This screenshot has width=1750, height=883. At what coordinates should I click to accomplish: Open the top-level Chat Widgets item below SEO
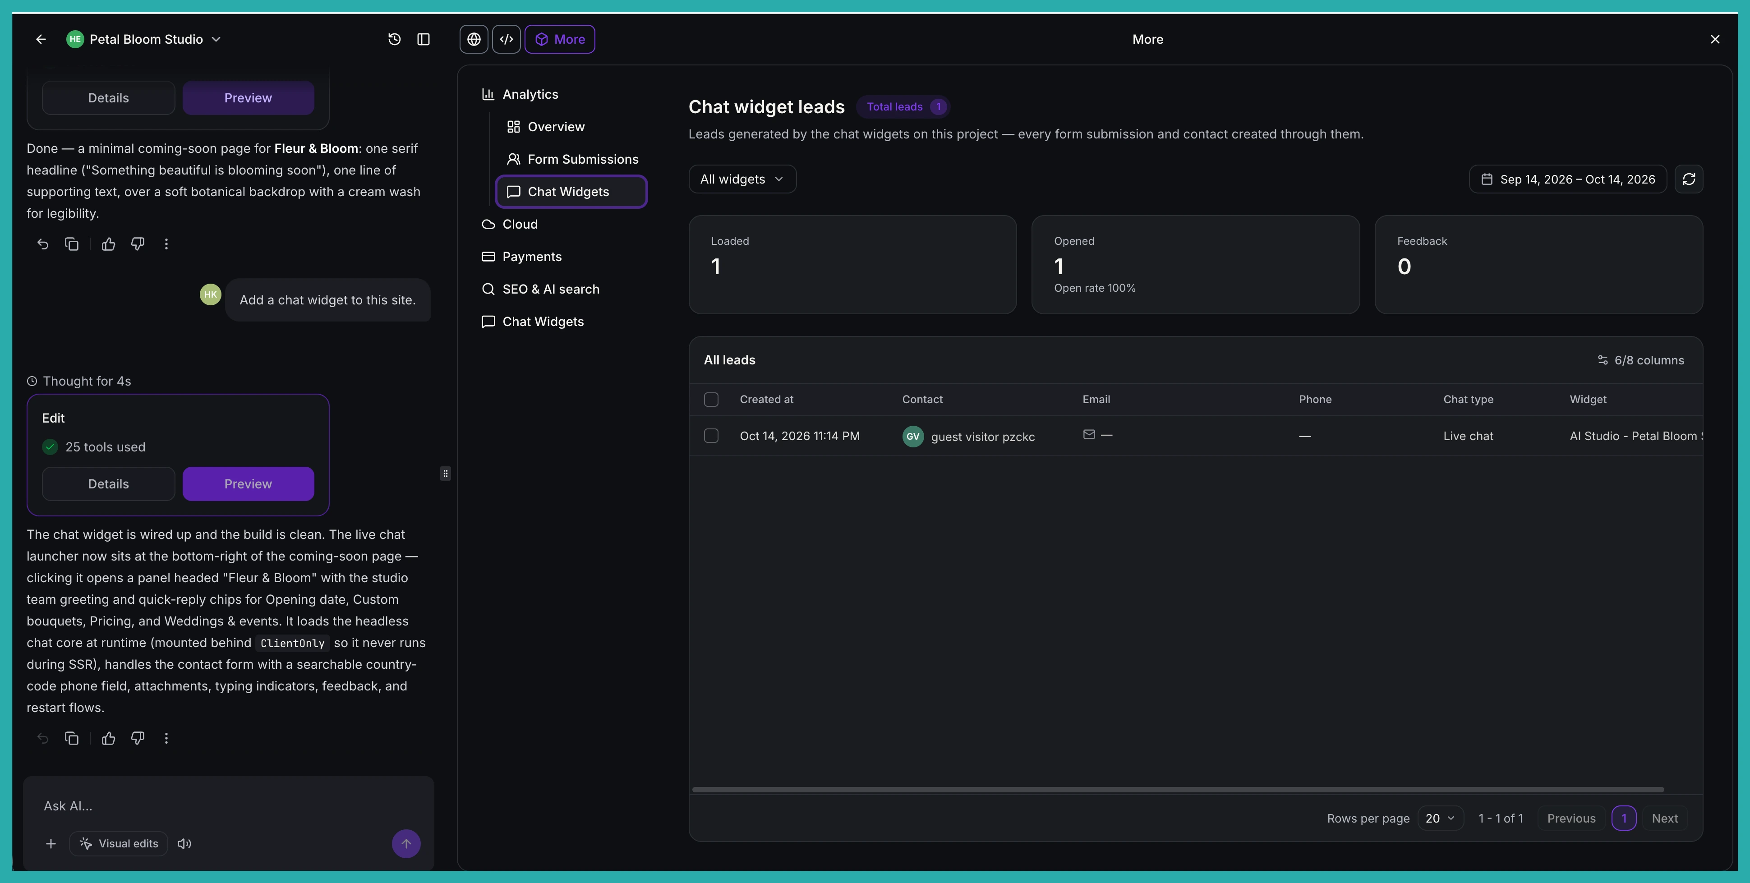pos(533,322)
